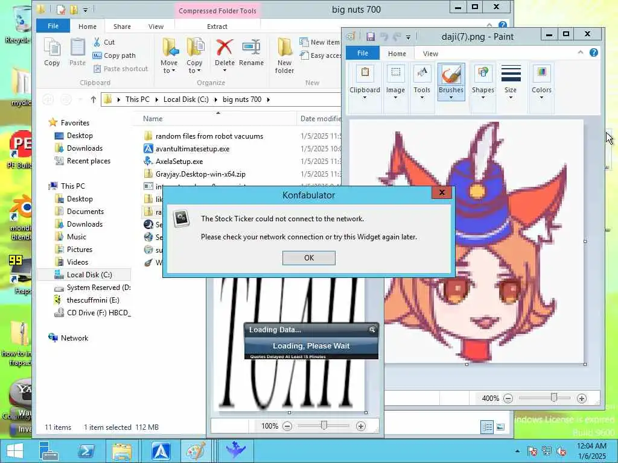
Task: Open the Delete dropdown arrow
Action: 225,71
